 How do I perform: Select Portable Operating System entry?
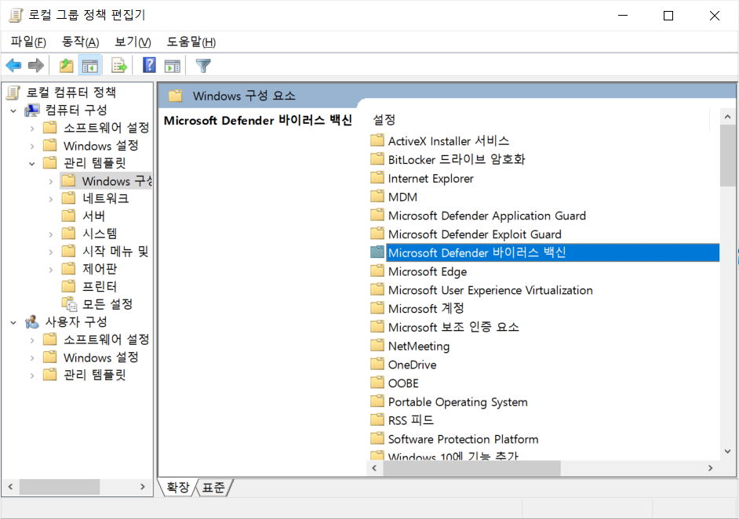click(457, 401)
